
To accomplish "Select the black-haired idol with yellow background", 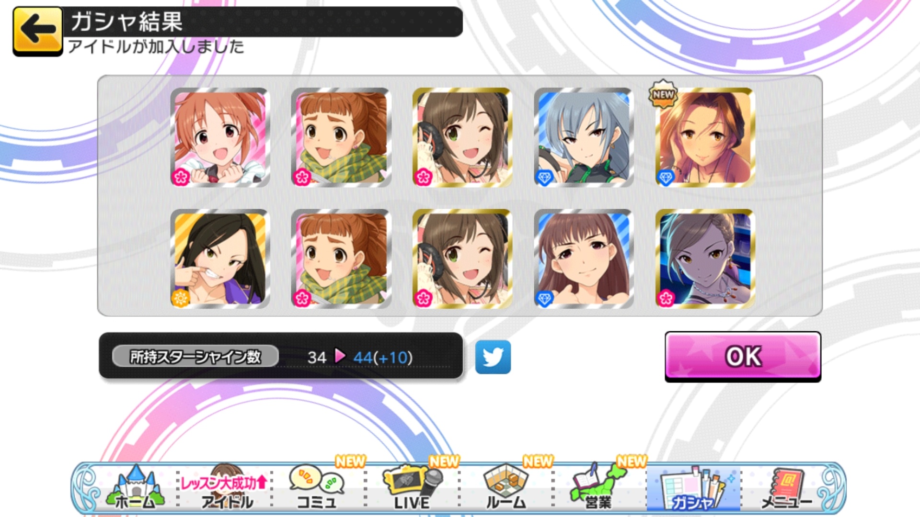I will 220,258.
